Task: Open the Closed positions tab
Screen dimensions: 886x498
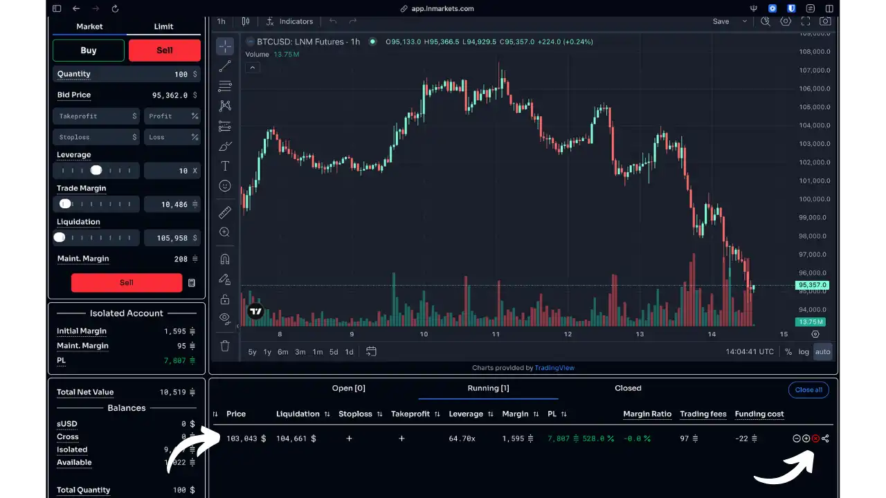Action: click(628, 388)
